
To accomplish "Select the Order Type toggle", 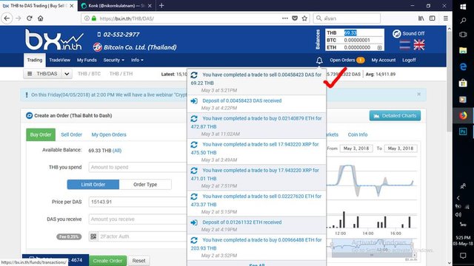I will (145, 185).
